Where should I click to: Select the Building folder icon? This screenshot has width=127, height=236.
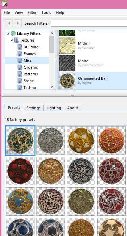pyautogui.click(x=20, y=47)
